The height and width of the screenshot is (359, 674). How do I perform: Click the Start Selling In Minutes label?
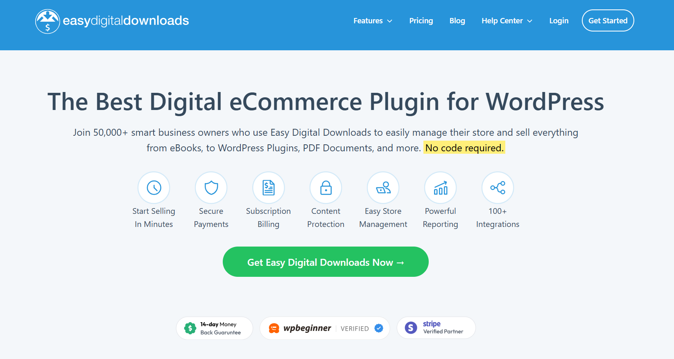click(x=154, y=218)
